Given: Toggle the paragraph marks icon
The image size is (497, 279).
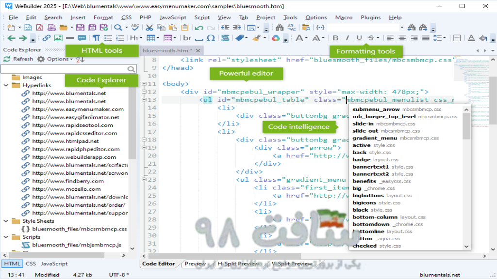Looking at the screenshot, I should tap(97, 38).
